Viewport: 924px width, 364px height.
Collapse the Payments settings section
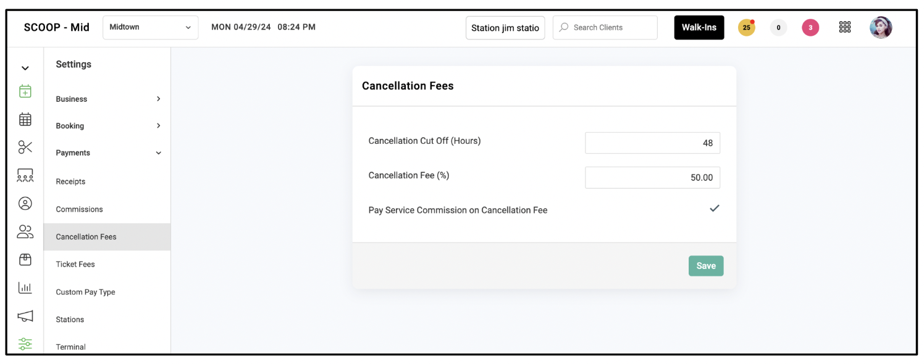point(107,153)
